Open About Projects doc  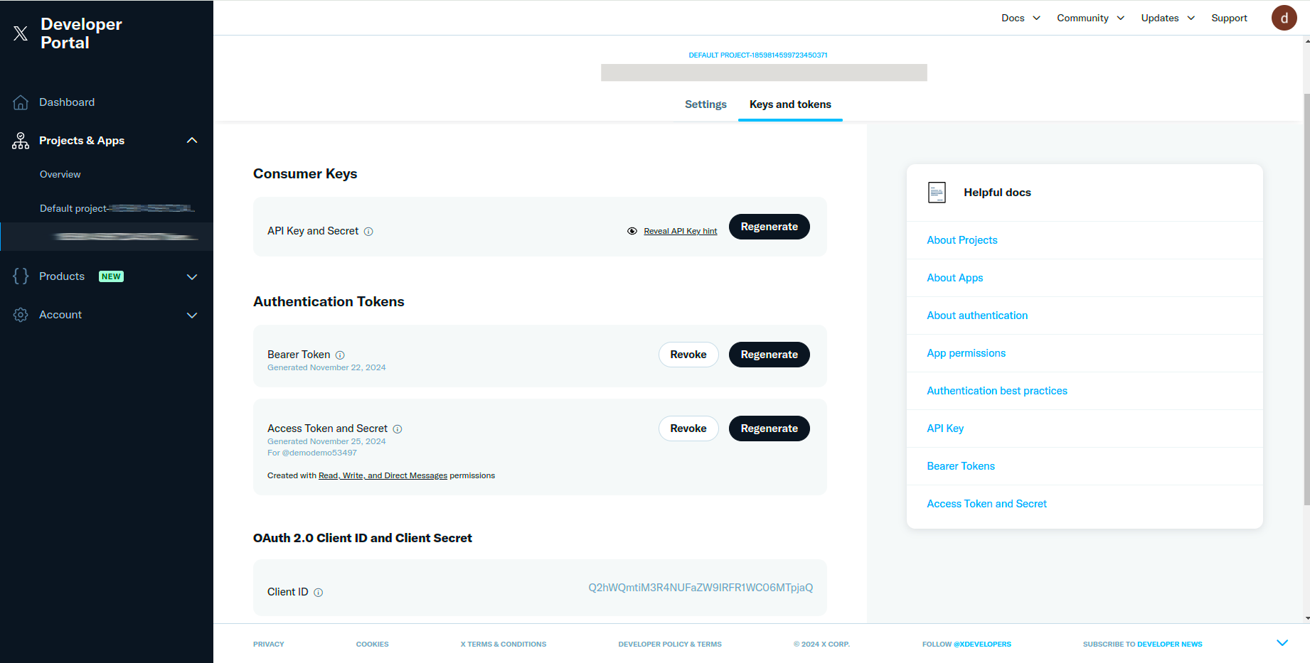(962, 240)
